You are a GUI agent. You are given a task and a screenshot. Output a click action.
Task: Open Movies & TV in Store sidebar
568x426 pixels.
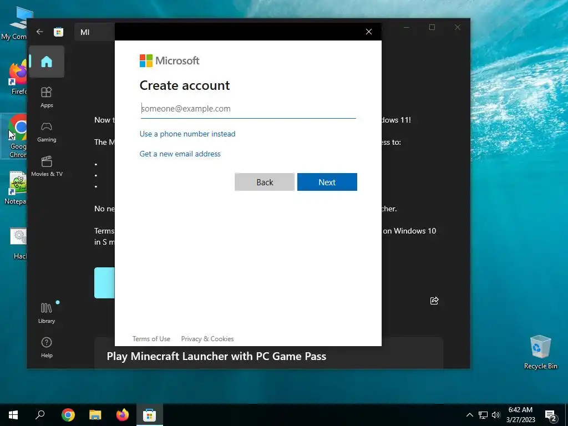[x=47, y=166]
